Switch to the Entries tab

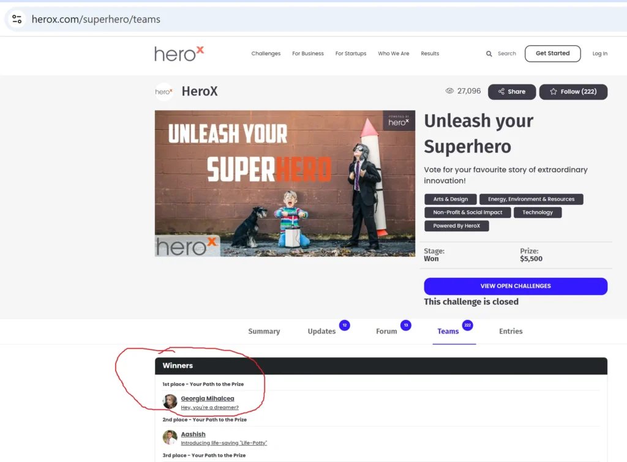[511, 331]
